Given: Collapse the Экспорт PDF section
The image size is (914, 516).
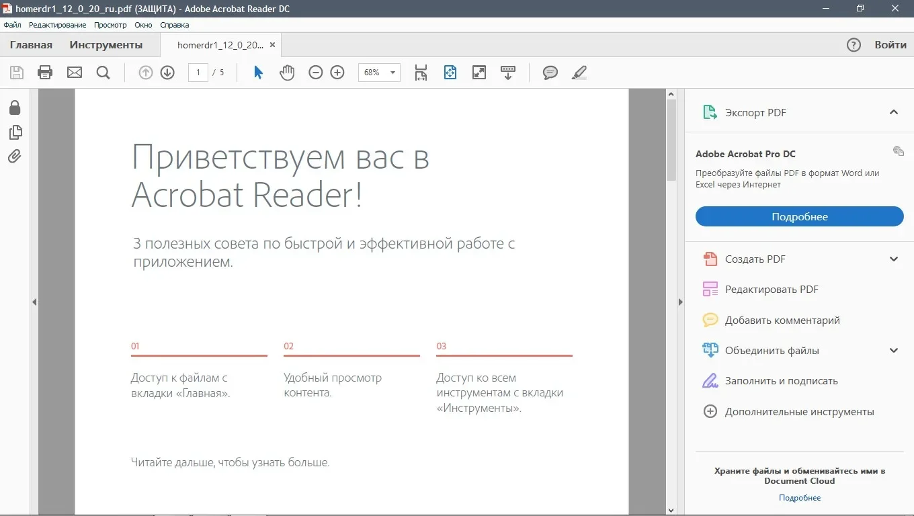Looking at the screenshot, I should coord(894,112).
